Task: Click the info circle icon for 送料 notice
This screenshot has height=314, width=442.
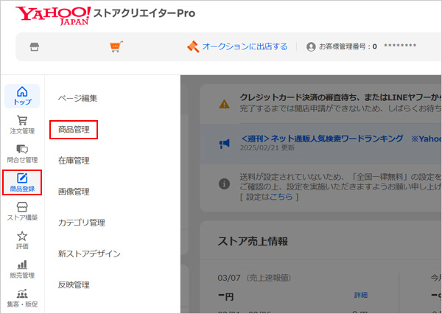Action: pos(225,184)
